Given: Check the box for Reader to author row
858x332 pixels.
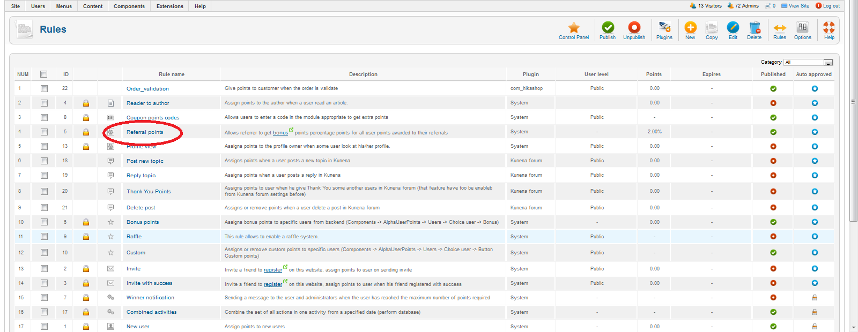Looking at the screenshot, I should pyautogui.click(x=44, y=103).
